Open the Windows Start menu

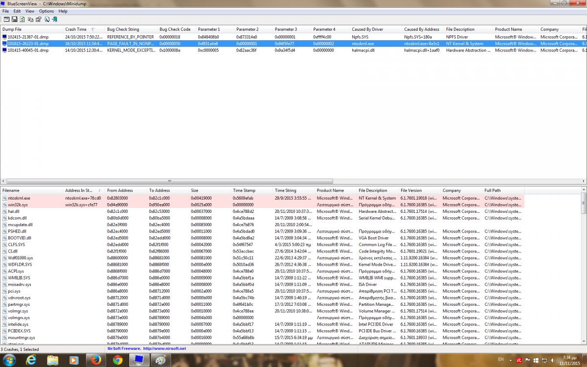(x=9, y=360)
